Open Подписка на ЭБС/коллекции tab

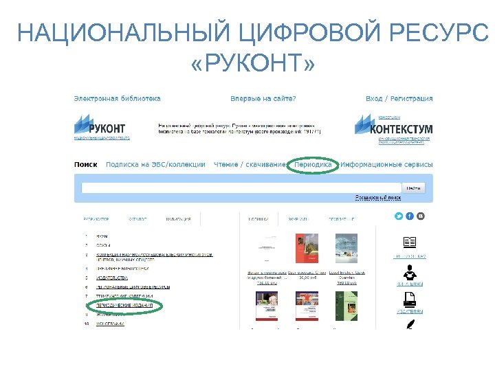(155, 164)
